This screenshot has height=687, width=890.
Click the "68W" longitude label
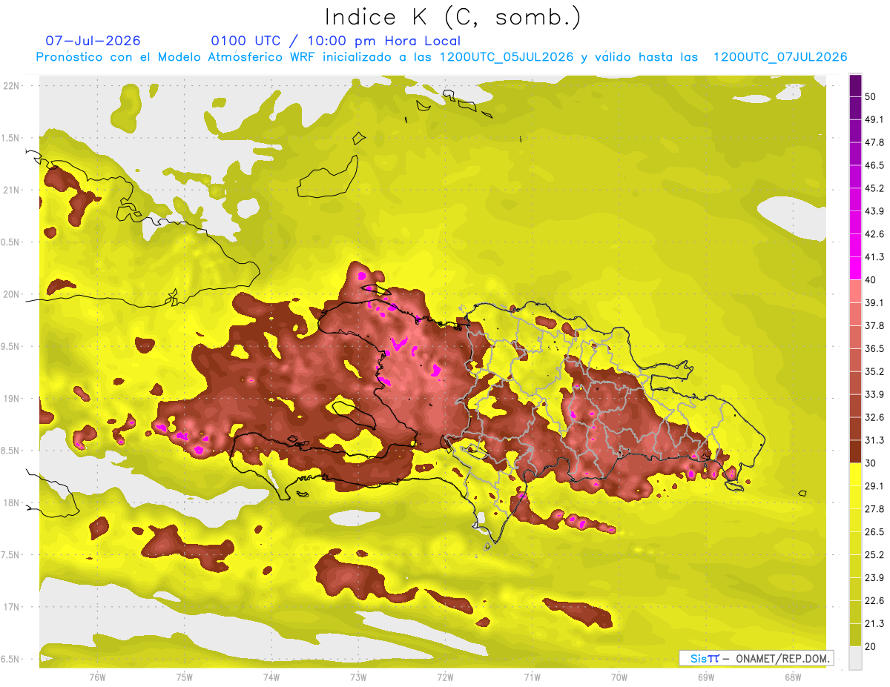coord(793,677)
